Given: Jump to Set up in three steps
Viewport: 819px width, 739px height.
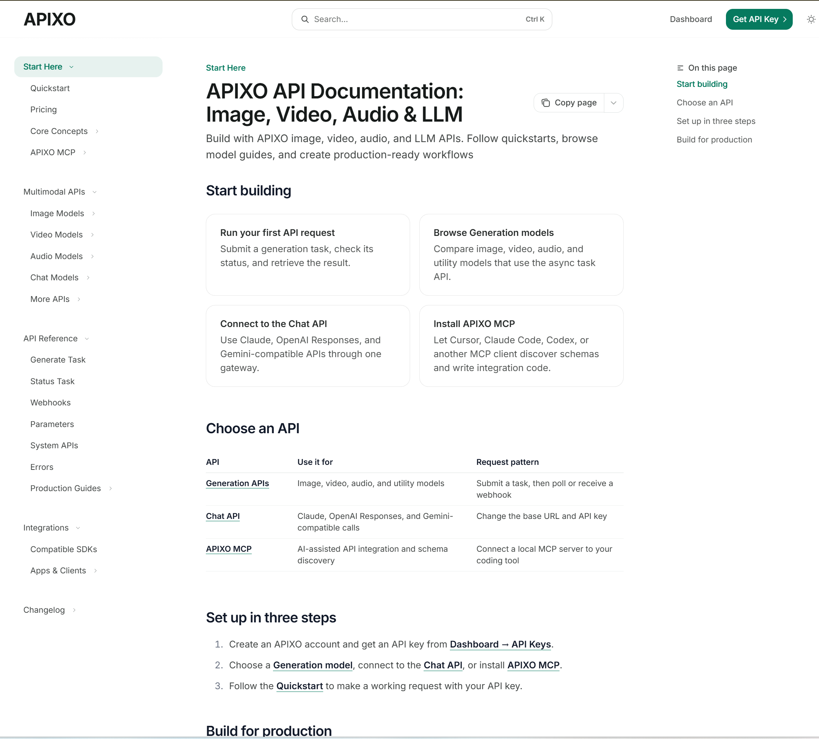Looking at the screenshot, I should coord(716,121).
